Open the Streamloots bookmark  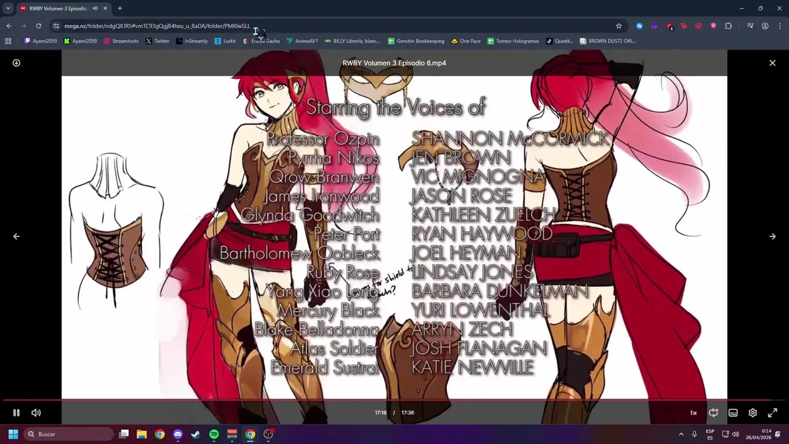[121, 41]
